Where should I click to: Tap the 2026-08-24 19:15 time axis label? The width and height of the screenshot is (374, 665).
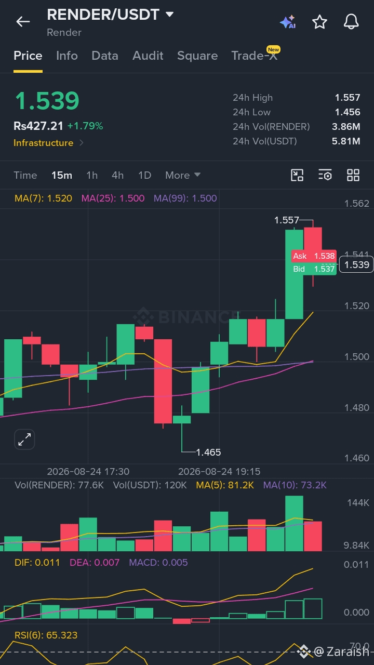click(219, 472)
